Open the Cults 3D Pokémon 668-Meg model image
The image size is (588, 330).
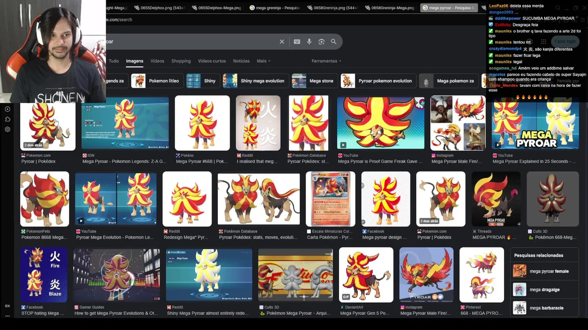(553, 199)
